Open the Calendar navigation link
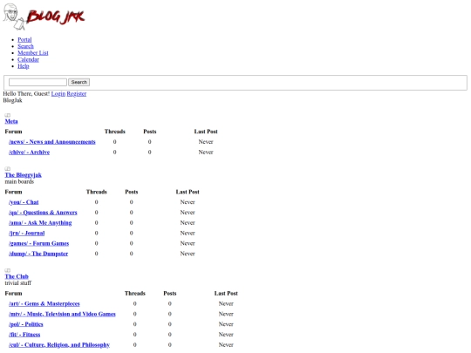Image resolution: width=471 pixels, height=353 pixels. (28, 59)
